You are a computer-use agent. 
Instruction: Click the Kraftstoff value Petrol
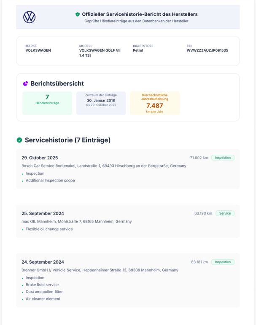tap(138, 50)
